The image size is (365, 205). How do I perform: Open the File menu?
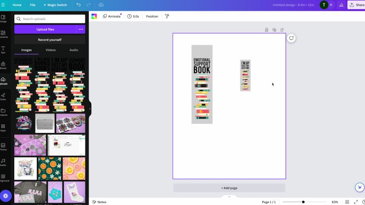32,5
